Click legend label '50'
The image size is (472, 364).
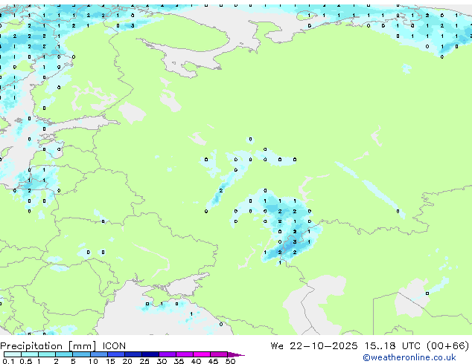point(230,361)
